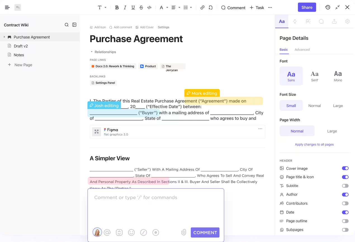Open the Draft v2 page
The height and width of the screenshot is (242, 355).
coord(21,46)
